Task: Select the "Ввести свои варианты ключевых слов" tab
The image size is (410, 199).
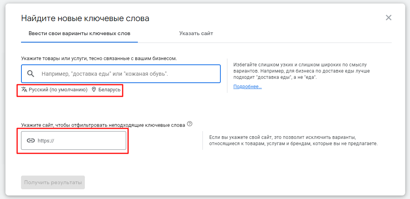Action: pyautogui.click(x=79, y=34)
